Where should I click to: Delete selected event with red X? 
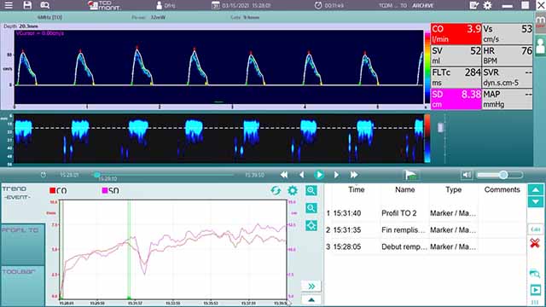(x=535, y=243)
